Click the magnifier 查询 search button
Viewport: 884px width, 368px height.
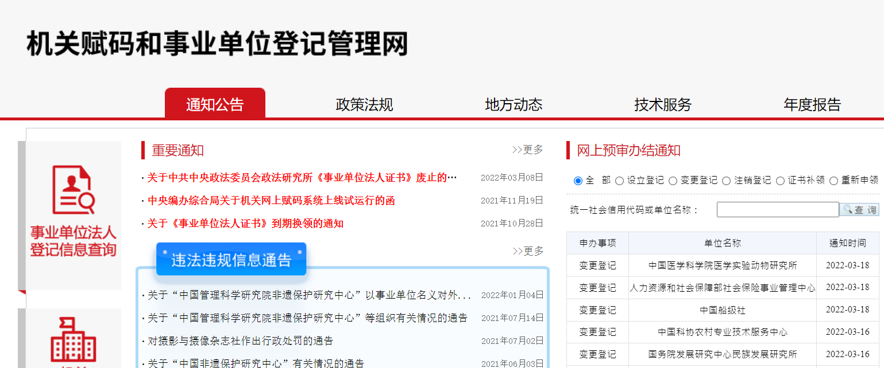pos(859,210)
